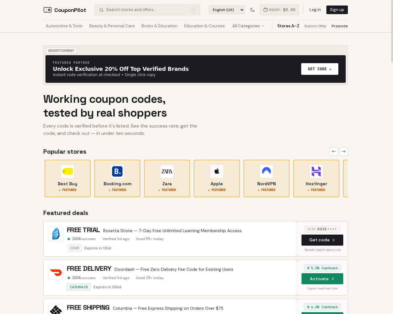
Task: Expand the All Categories menu
Action: (248, 26)
